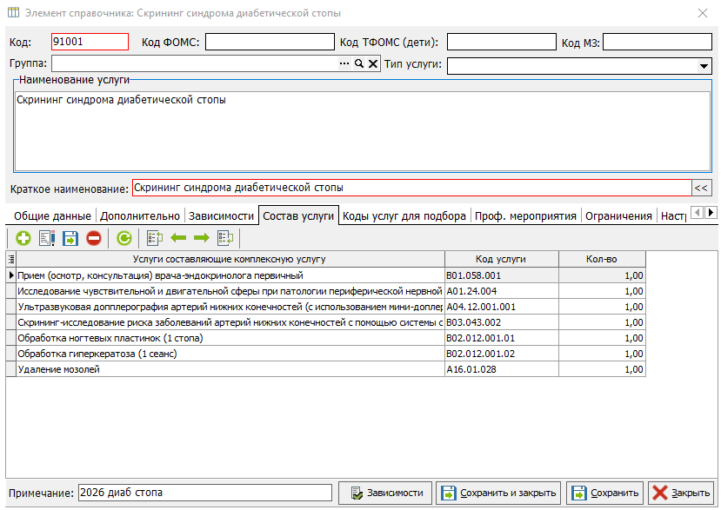Click the green right arrow icon
The width and height of the screenshot is (721, 510).
click(201, 238)
